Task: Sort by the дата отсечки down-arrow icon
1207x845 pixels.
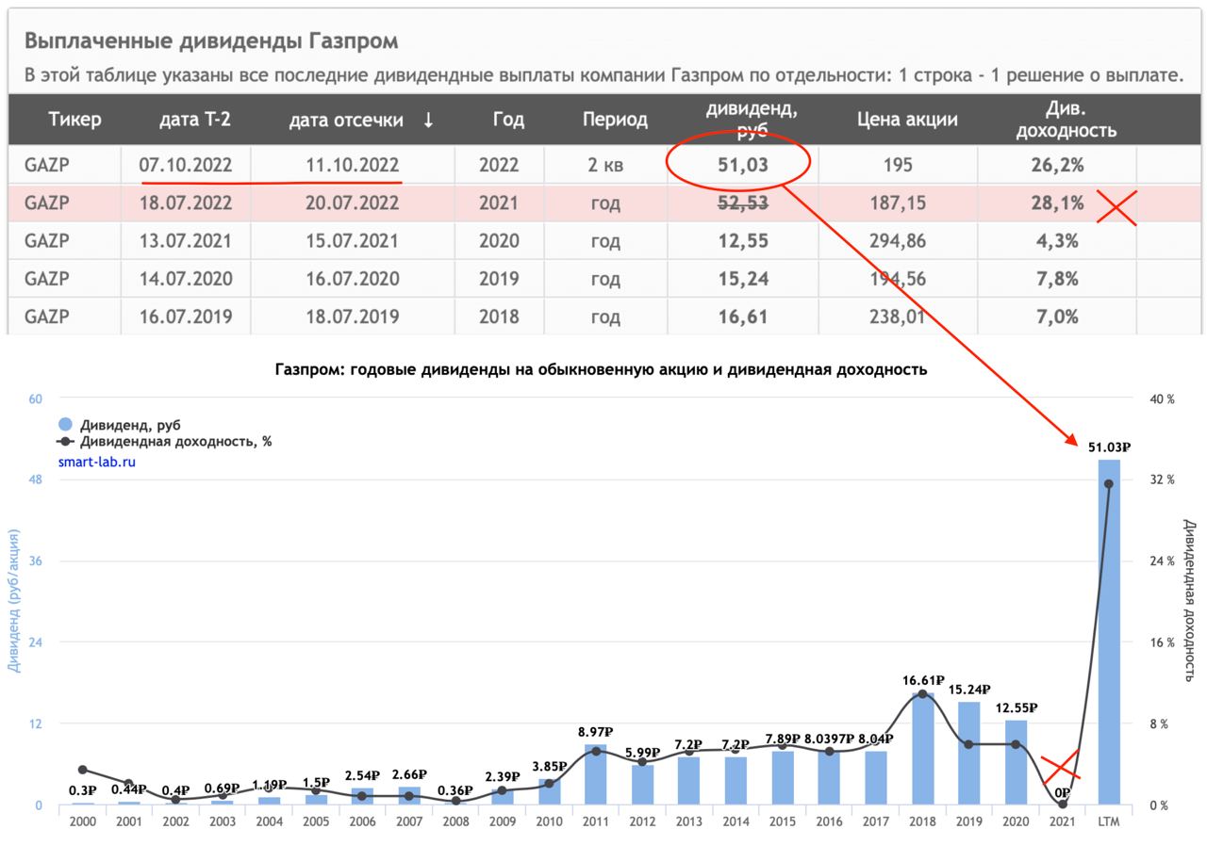Action: click(428, 120)
